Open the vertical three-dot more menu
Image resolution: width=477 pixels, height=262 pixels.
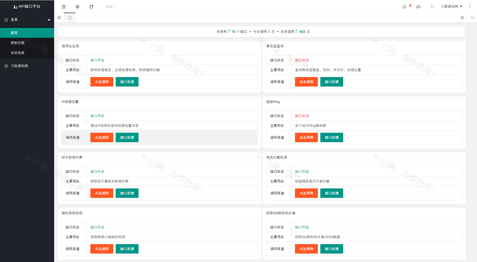[470, 7]
